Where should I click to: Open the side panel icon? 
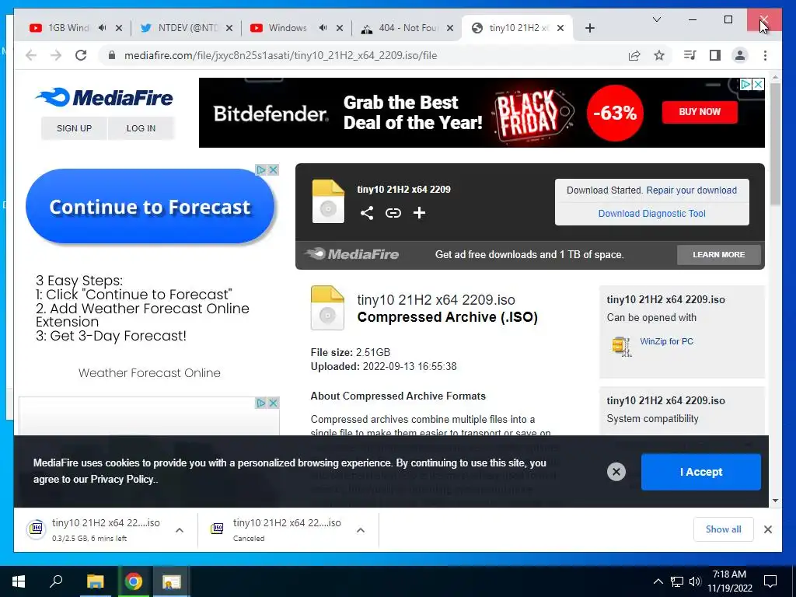pyautogui.click(x=715, y=55)
